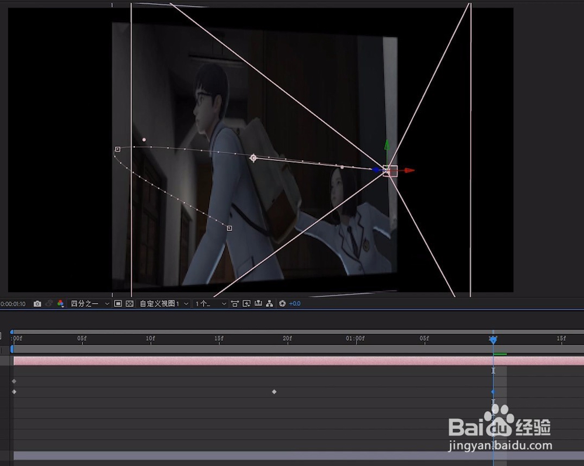This screenshot has height=466, width=584.
Task: Click the grey bottom layer bar in the timeline
Action: 298,455
